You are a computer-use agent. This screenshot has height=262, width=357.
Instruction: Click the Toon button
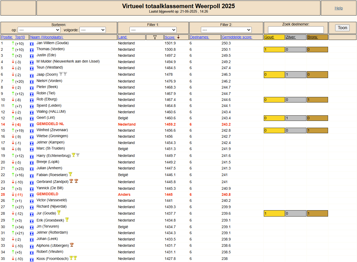(x=342, y=28)
